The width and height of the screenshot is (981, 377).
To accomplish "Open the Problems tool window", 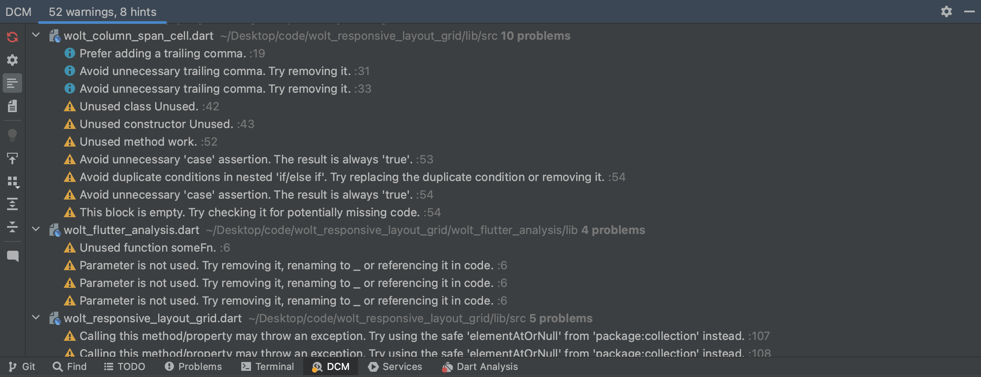I will (x=193, y=366).
